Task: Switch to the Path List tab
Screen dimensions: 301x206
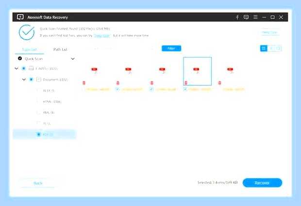Action: click(x=60, y=49)
